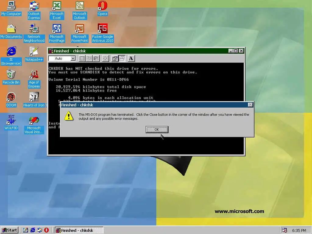Click OK in the terminated program dialog
The image size is (312, 234).
[x=157, y=129]
